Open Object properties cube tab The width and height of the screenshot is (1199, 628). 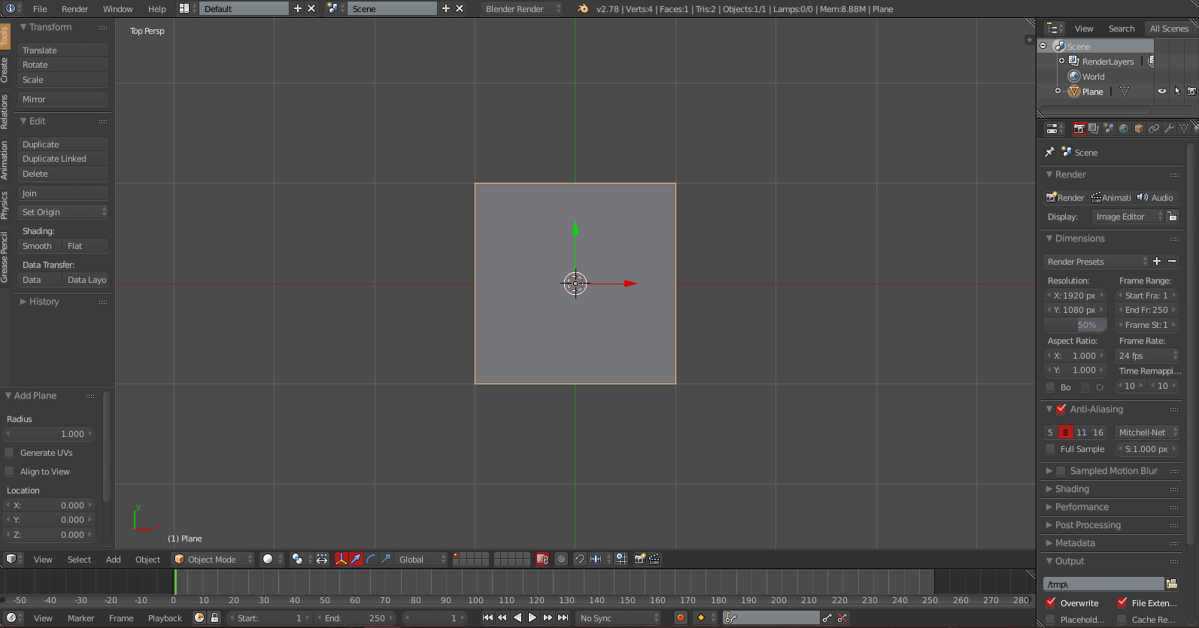point(1139,129)
